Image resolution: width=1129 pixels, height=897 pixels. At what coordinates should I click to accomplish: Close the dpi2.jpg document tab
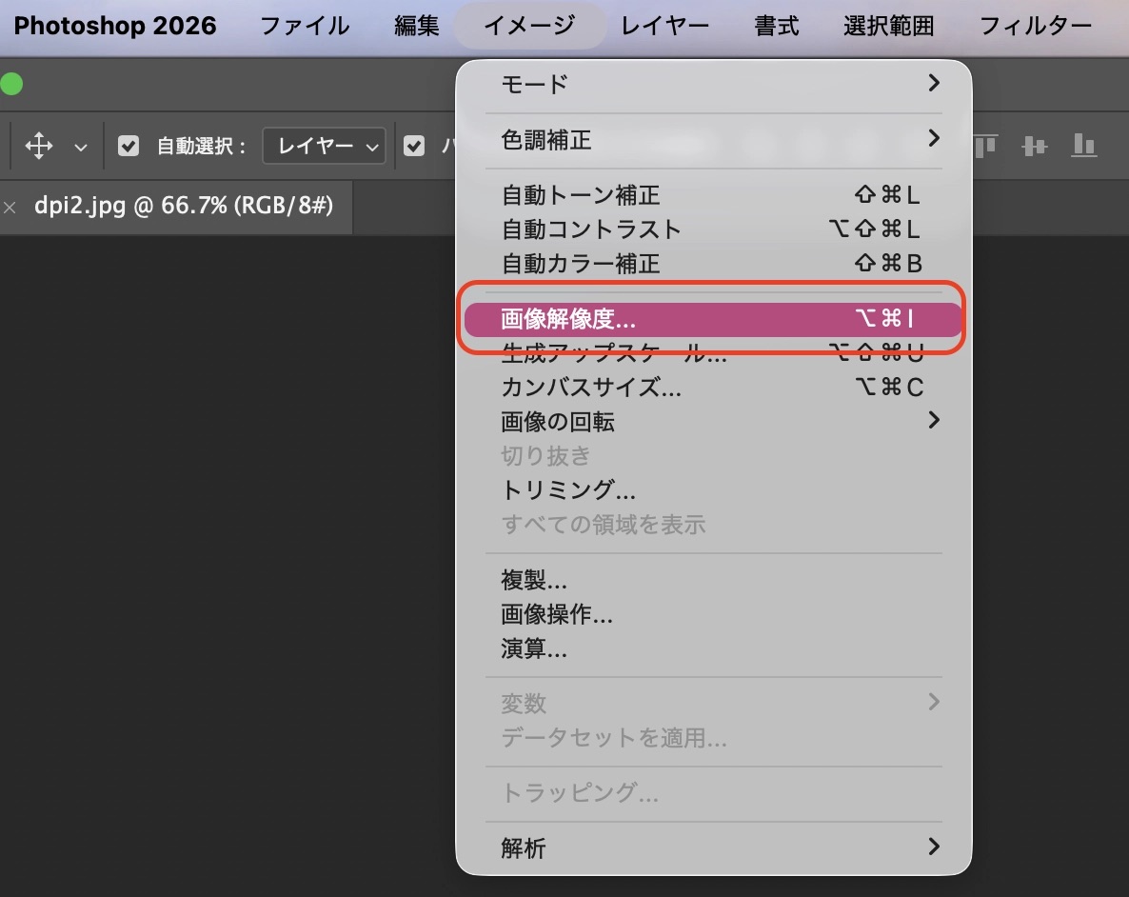[x=10, y=208]
